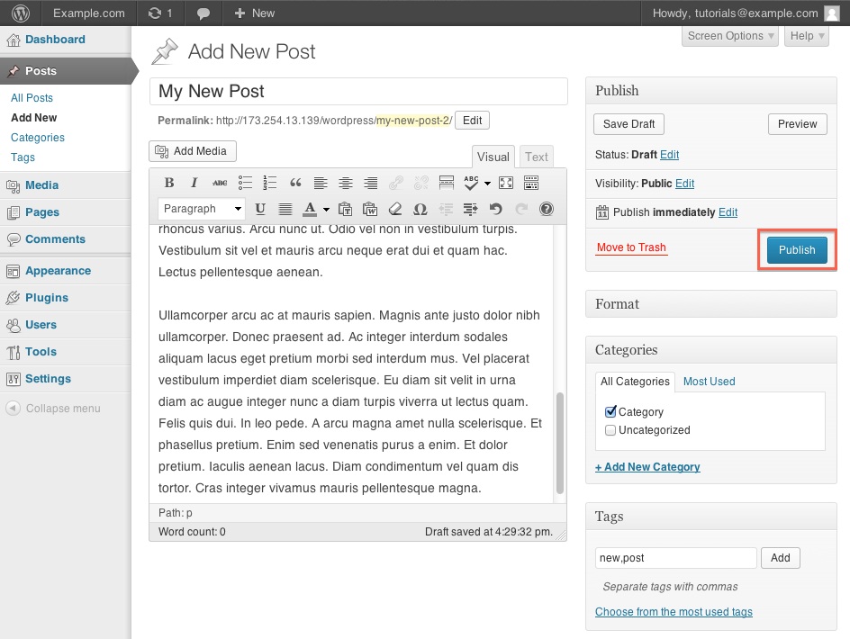850x639 pixels.
Task: Insert a special character with Omega icon
Action: [x=420, y=209]
